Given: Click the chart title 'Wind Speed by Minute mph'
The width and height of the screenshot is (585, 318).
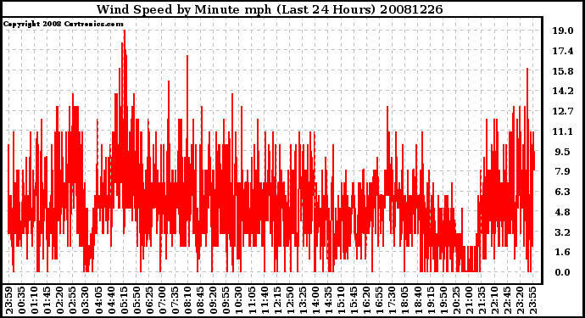Looking at the screenshot, I should coord(184,9).
